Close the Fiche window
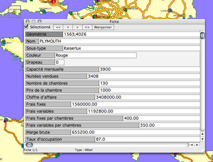 [28, 22]
